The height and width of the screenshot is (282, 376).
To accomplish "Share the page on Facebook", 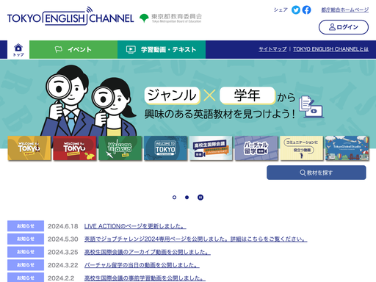I will click(x=306, y=10).
